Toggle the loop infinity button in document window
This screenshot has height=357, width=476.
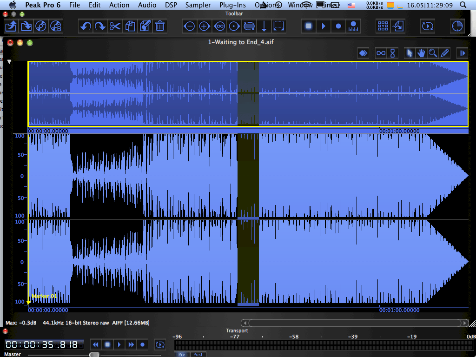[x=381, y=53]
